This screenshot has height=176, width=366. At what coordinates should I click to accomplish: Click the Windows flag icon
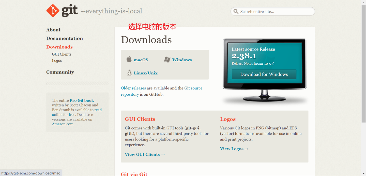click(x=167, y=60)
